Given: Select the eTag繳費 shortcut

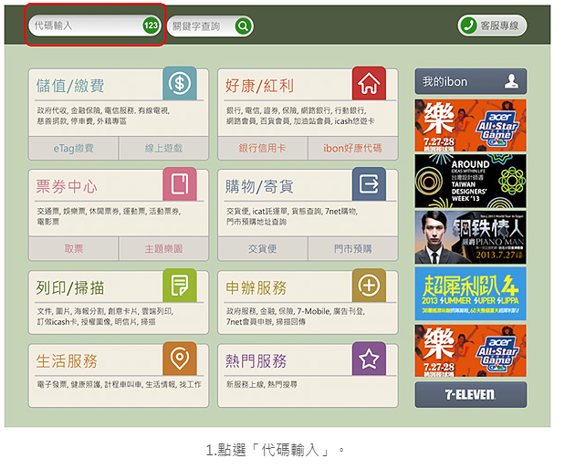Looking at the screenshot, I should (74, 148).
